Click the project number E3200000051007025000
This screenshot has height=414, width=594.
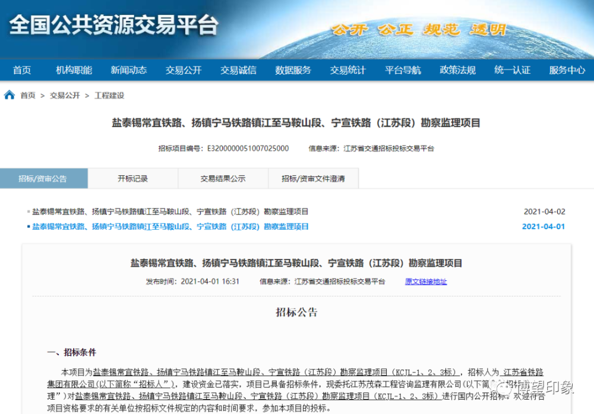pos(248,148)
